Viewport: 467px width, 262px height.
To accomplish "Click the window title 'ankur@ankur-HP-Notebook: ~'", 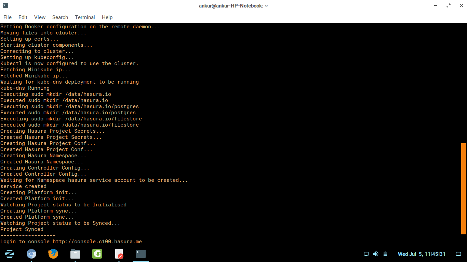I will pyautogui.click(x=233, y=6).
